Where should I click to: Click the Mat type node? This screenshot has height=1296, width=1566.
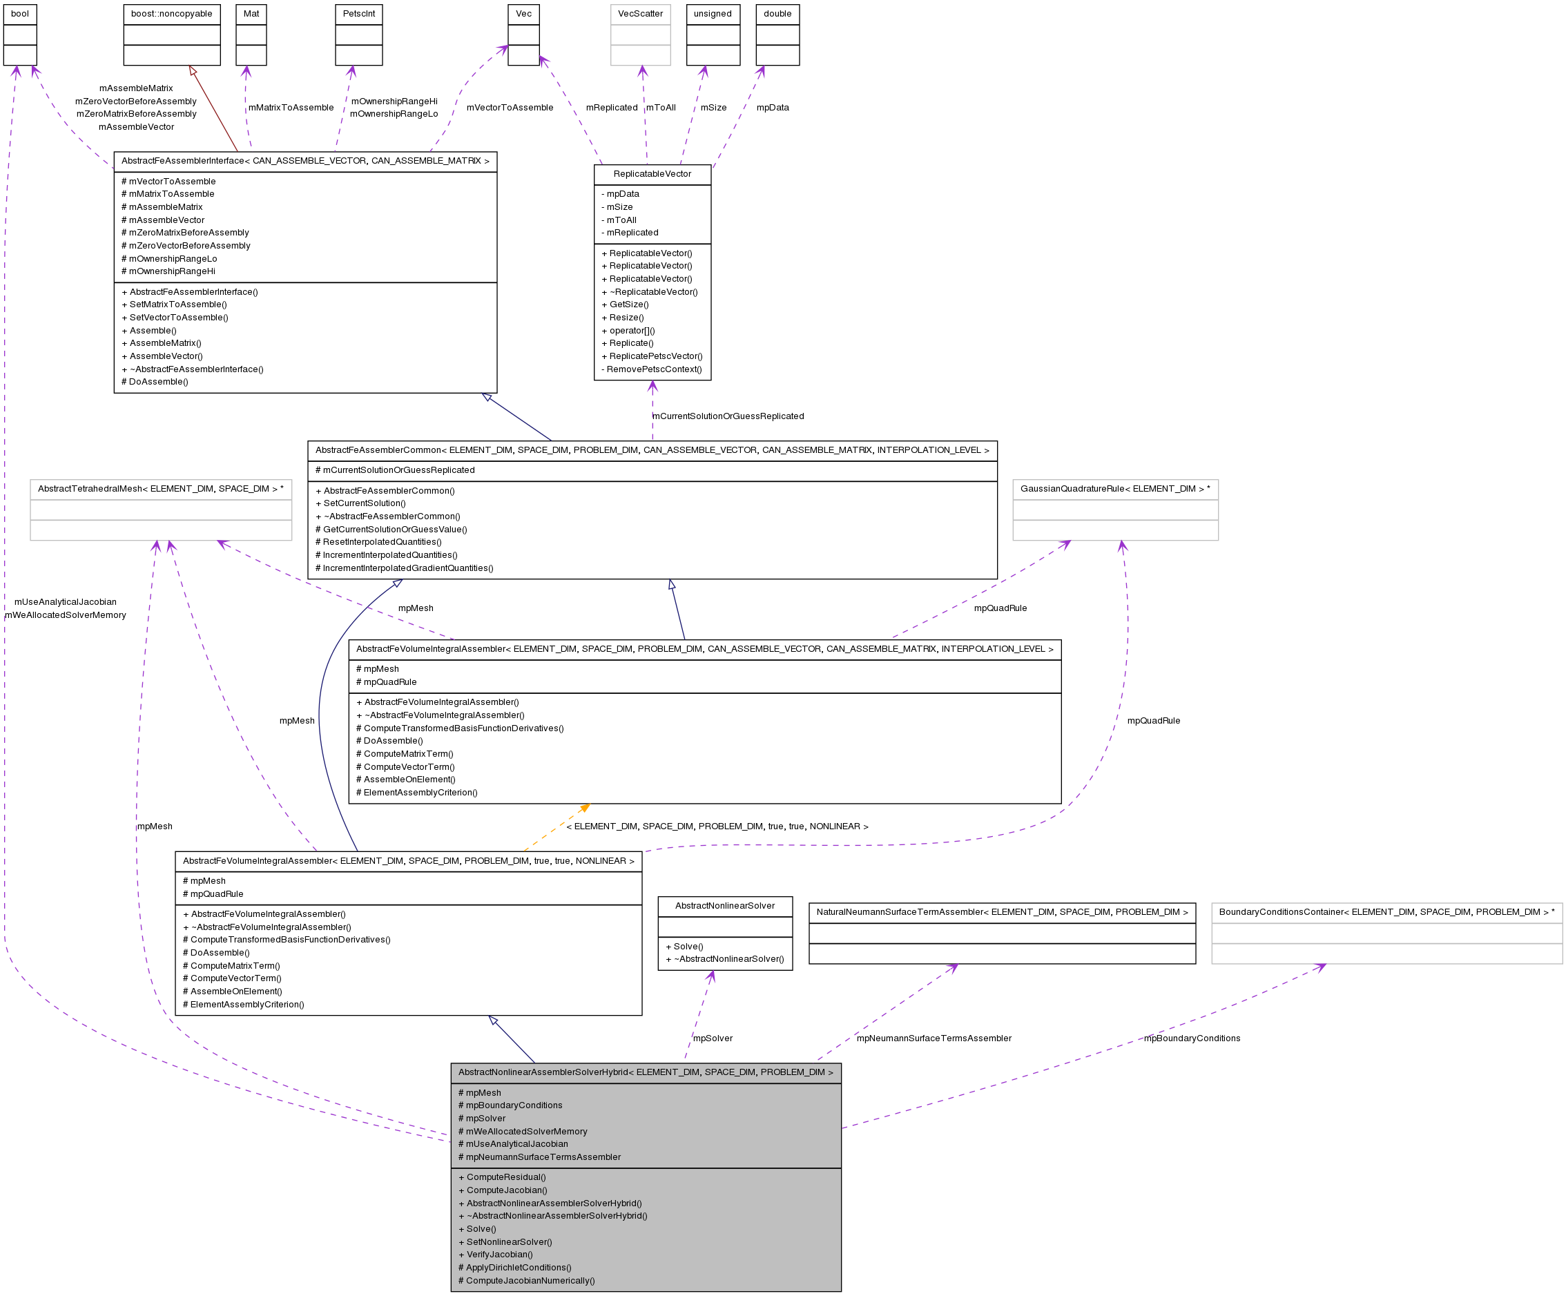click(251, 13)
